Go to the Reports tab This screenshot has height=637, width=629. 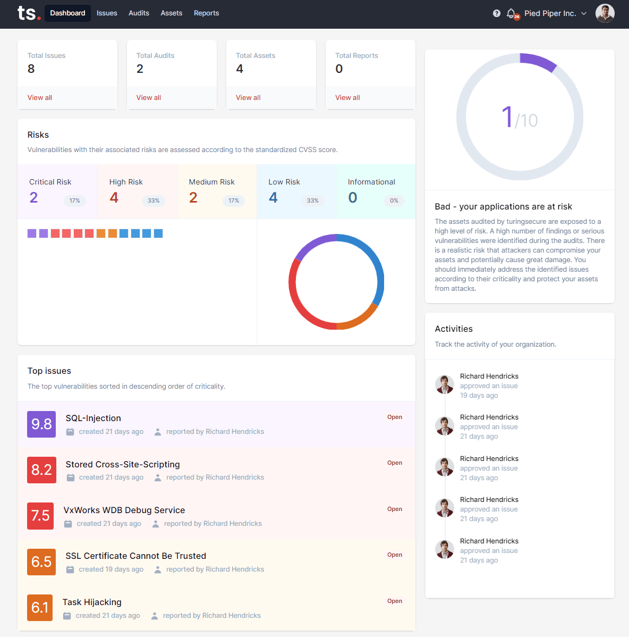point(206,13)
